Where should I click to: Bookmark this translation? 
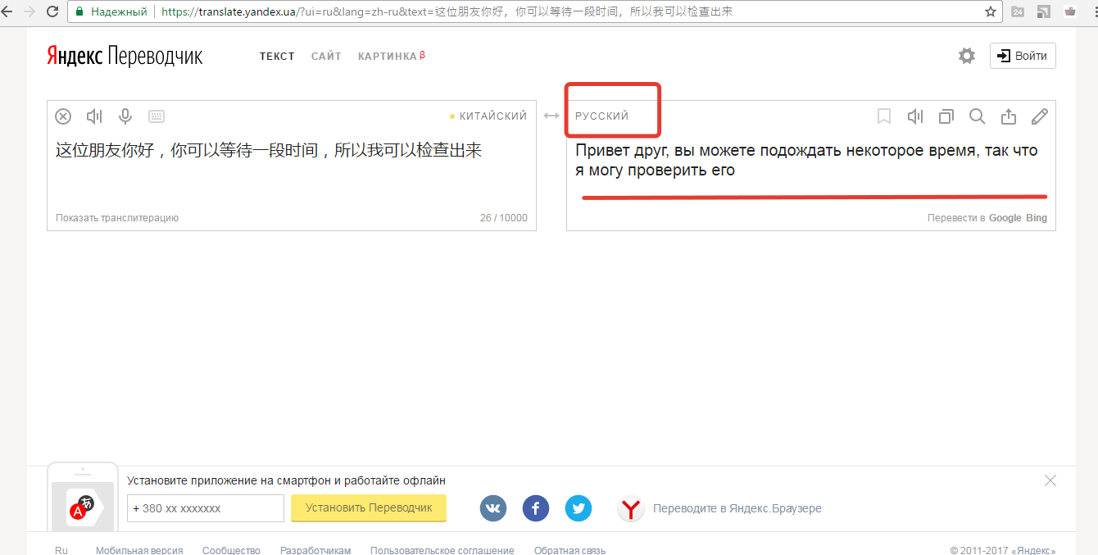point(884,116)
